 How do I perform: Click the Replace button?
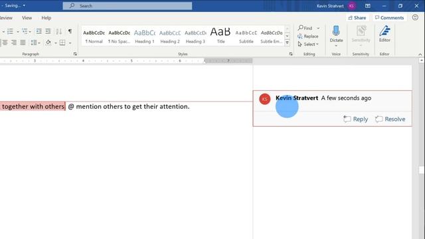click(308, 36)
